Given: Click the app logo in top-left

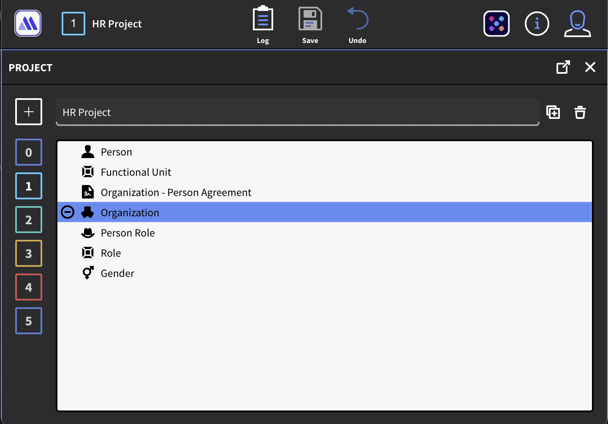Looking at the screenshot, I should pyautogui.click(x=28, y=24).
